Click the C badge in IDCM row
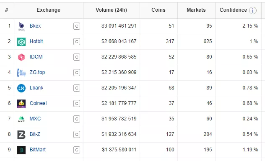Image resolution: width=265 pixels, height=161 pixels. coord(77,57)
